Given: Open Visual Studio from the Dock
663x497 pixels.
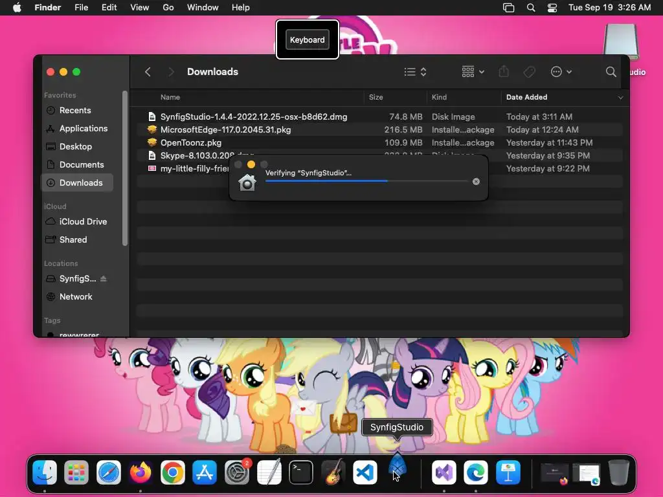Looking at the screenshot, I should click(444, 472).
